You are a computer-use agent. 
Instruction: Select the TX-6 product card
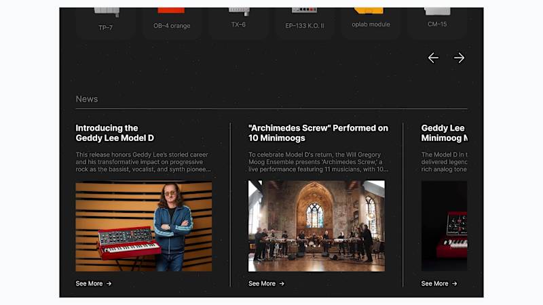click(x=238, y=23)
